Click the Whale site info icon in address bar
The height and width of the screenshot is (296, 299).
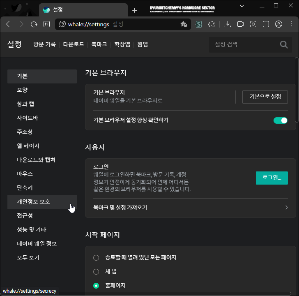(x=62, y=24)
